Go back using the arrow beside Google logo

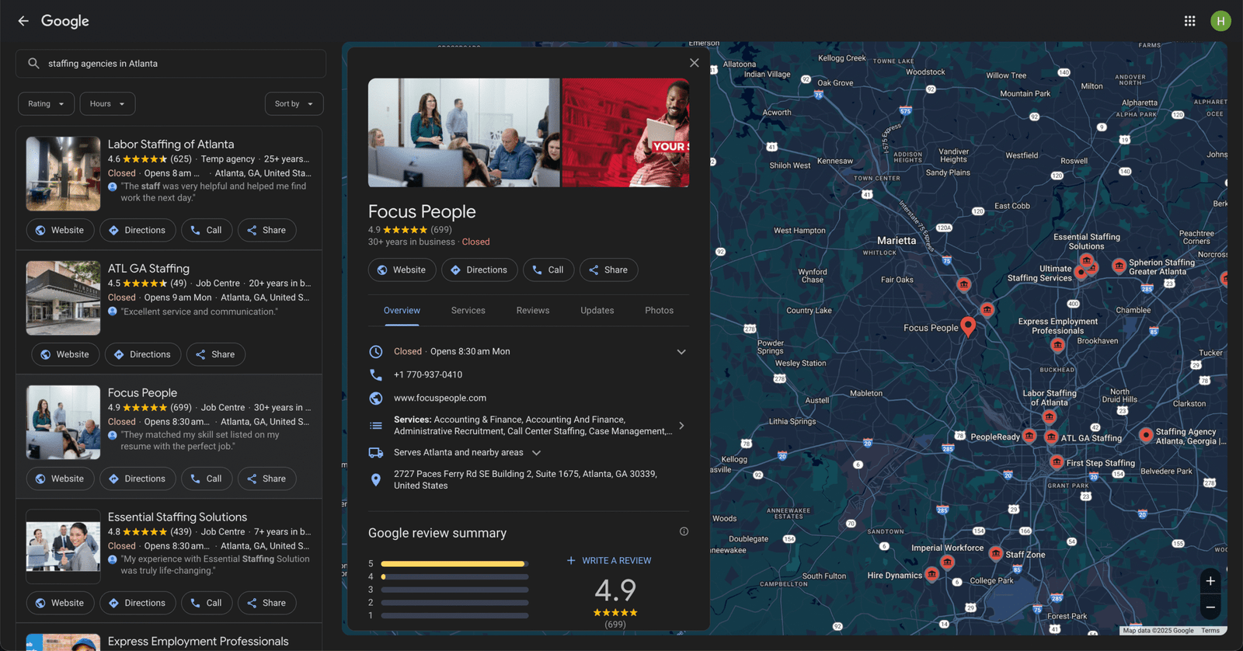point(23,21)
